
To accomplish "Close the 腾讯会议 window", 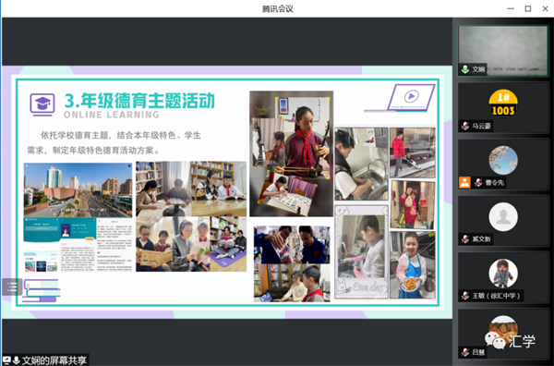I will pos(545,9).
